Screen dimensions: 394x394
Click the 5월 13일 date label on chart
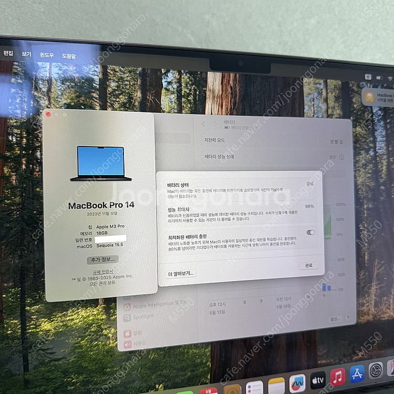tap(217, 312)
